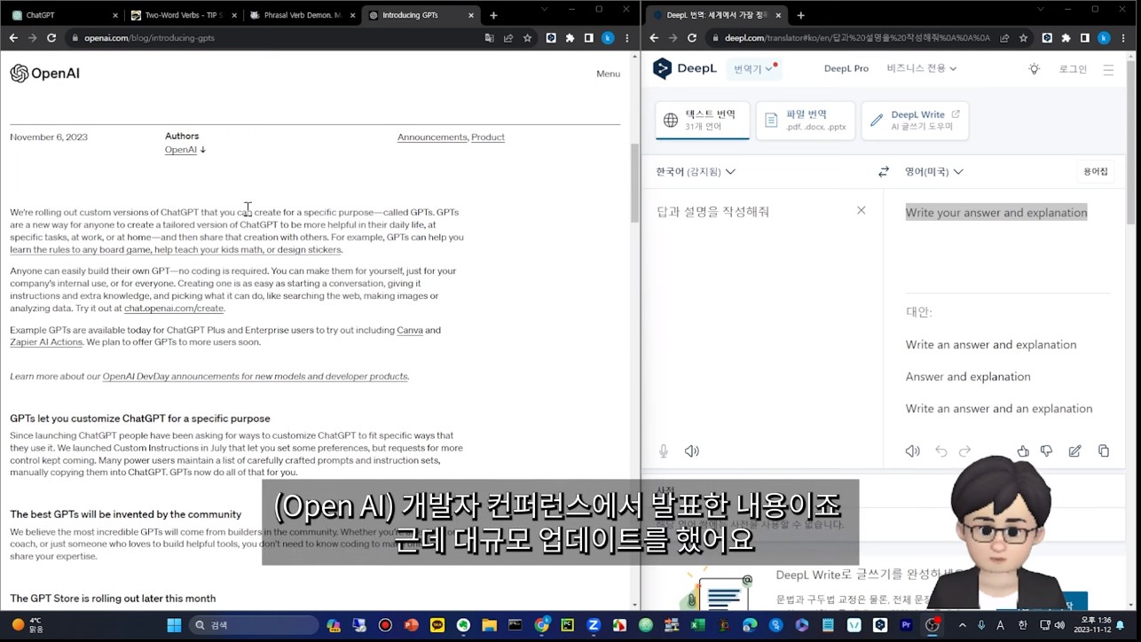The height and width of the screenshot is (642, 1141).
Task: Open the Korean source language dropdown
Action: pyautogui.click(x=696, y=172)
